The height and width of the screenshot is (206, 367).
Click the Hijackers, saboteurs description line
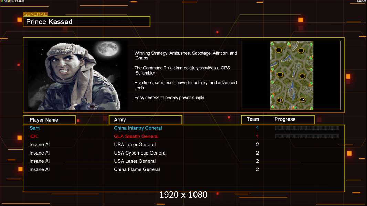pos(185,85)
